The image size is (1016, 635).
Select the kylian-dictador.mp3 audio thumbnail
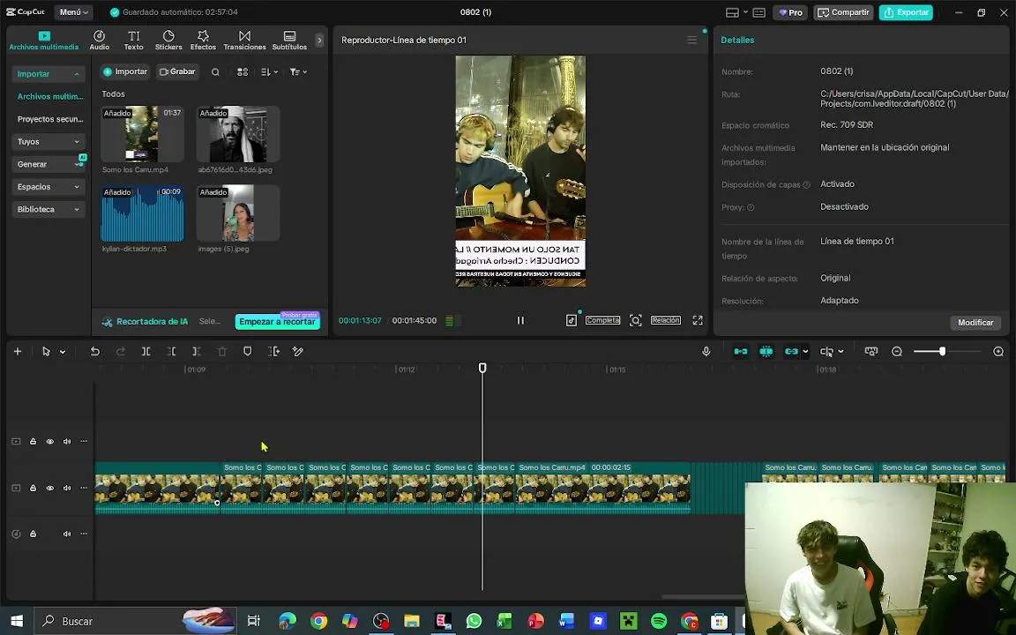click(142, 213)
